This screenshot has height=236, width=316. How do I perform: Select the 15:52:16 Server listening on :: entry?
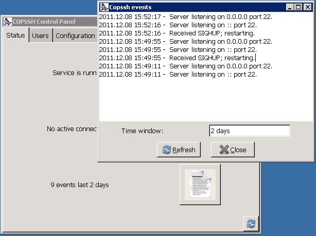point(178,25)
